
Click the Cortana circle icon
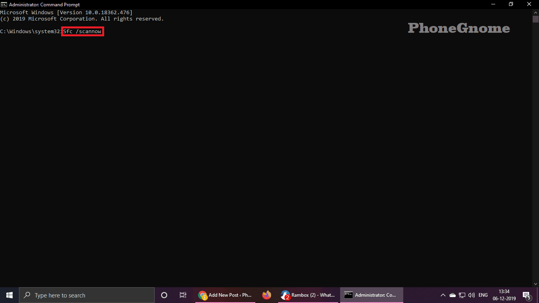164,295
